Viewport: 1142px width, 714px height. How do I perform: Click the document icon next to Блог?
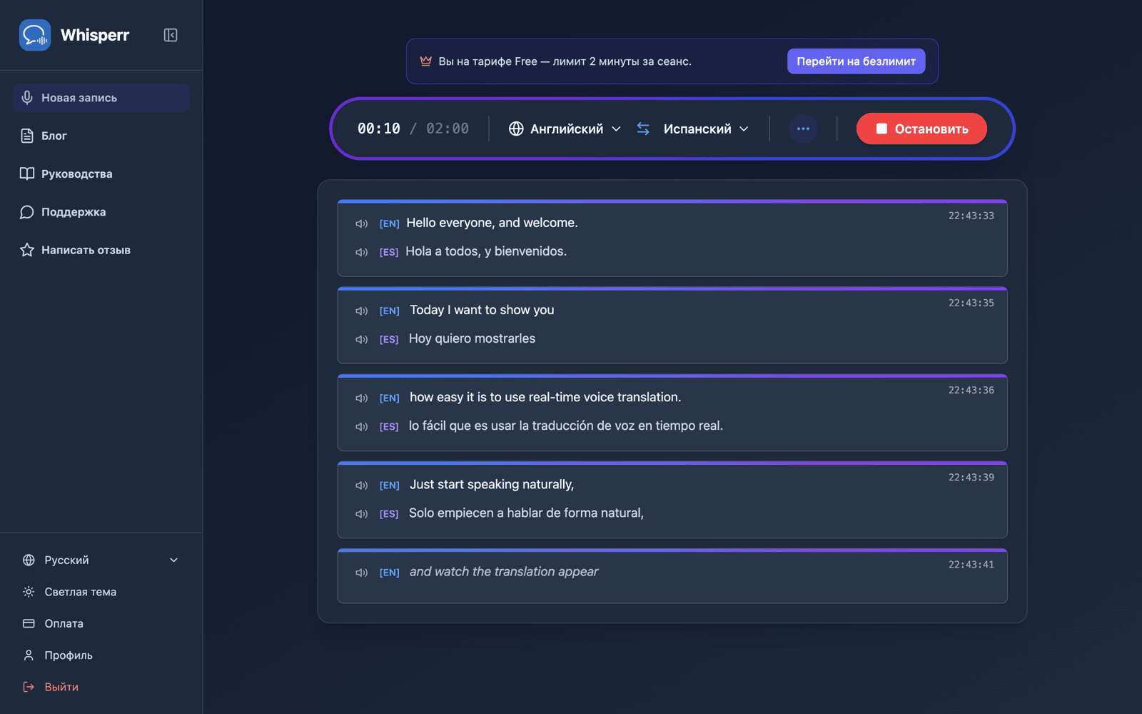tap(27, 136)
